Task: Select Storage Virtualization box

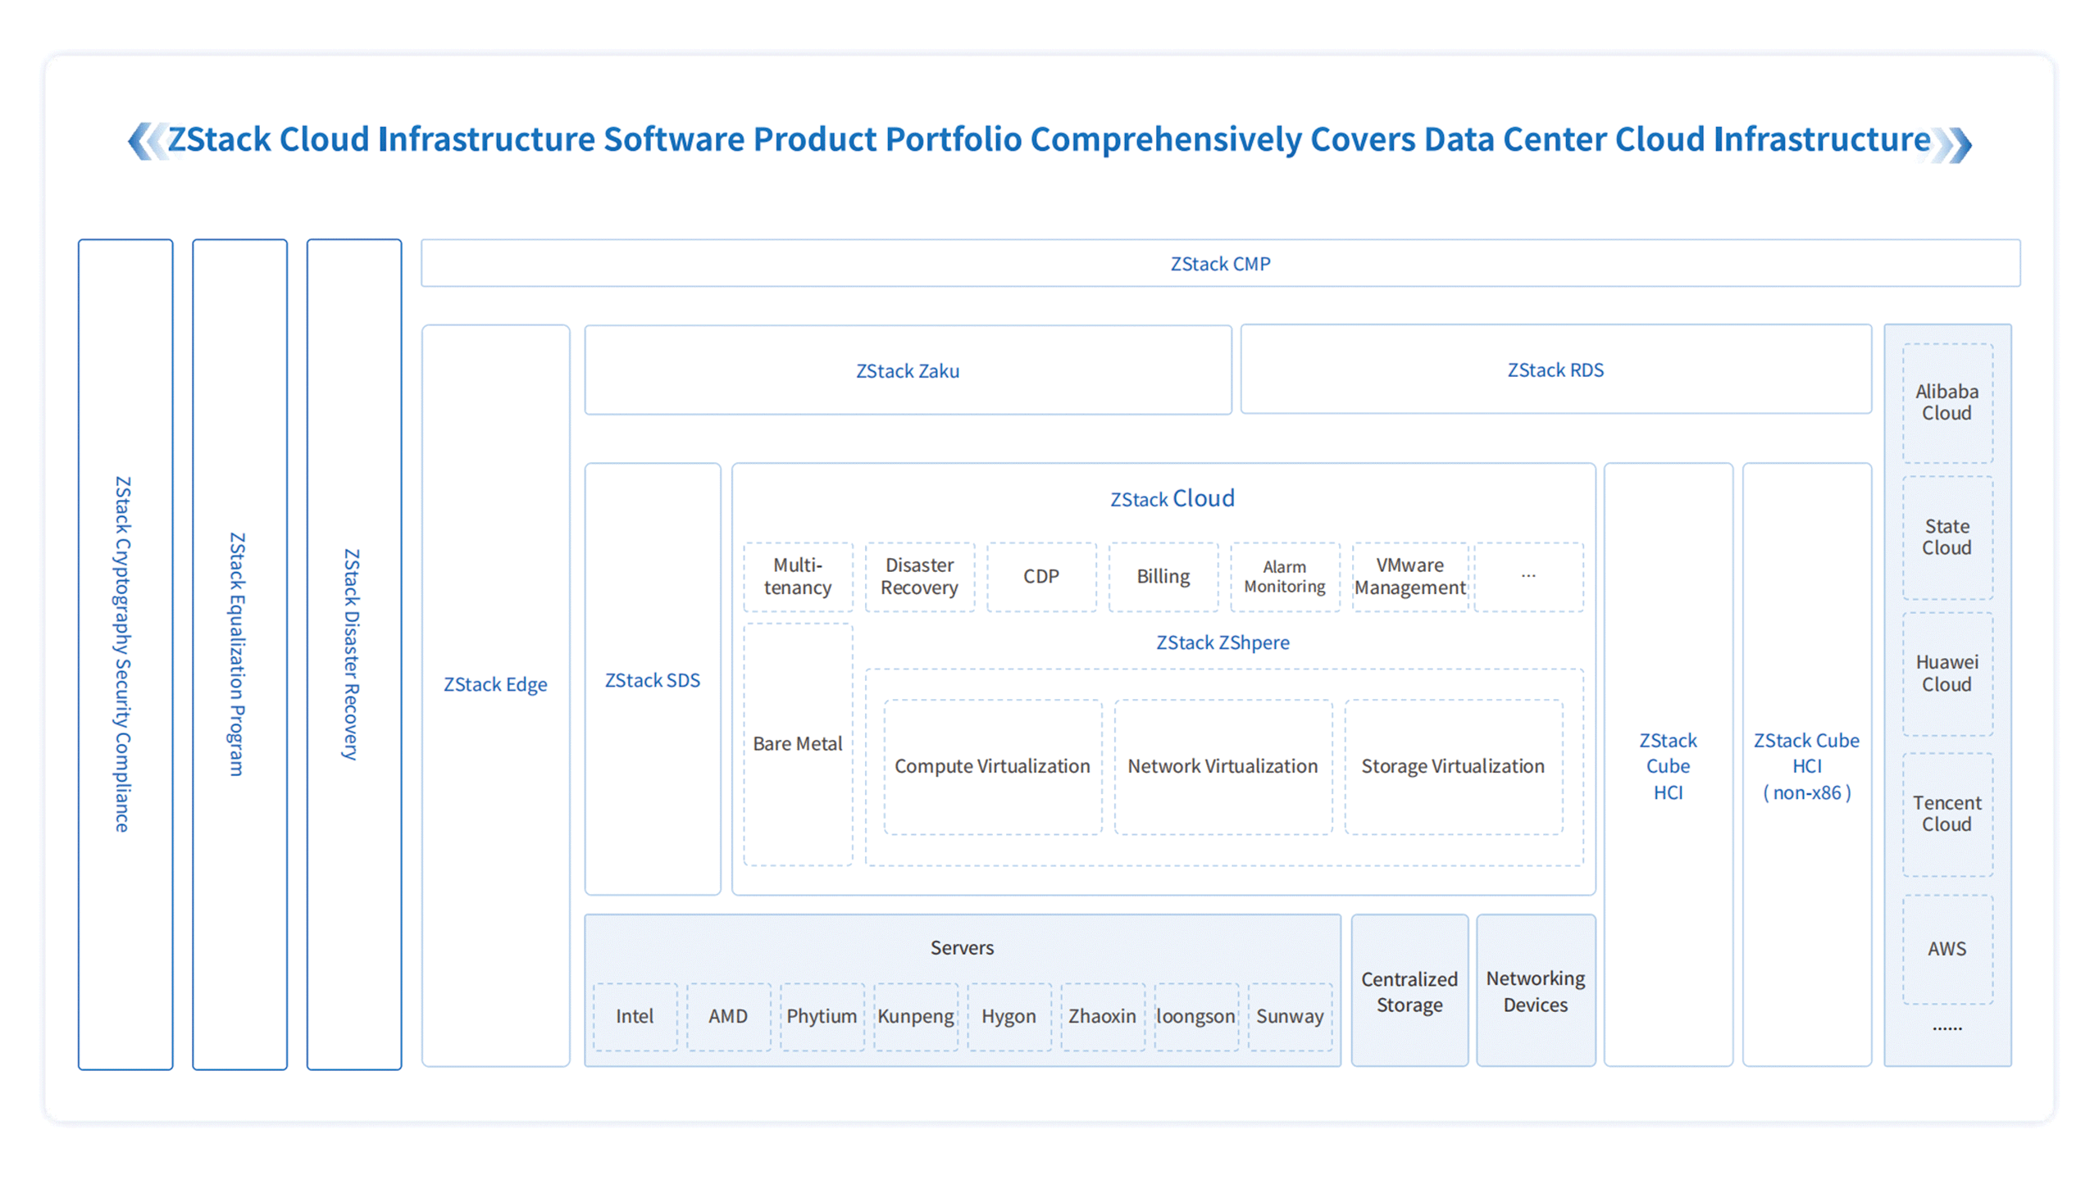Action: pos(1454,766)
